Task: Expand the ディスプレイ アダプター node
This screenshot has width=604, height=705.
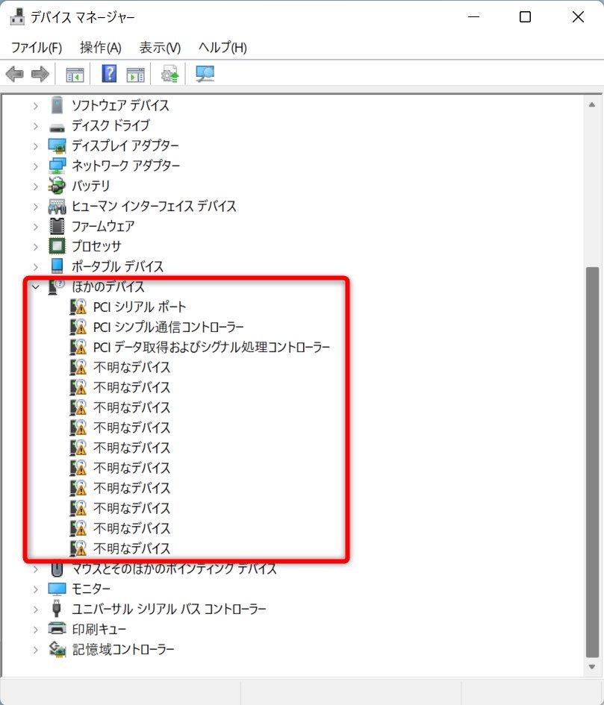Action: pos(36,146)
